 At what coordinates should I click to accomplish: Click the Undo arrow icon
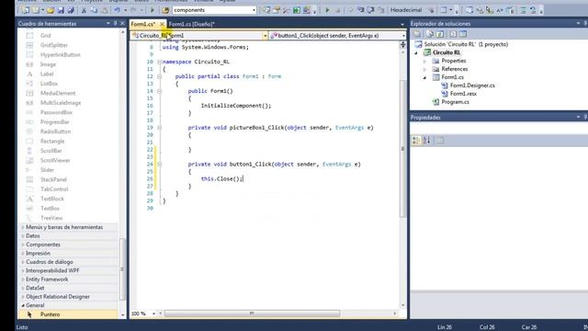tap(117, 10)
